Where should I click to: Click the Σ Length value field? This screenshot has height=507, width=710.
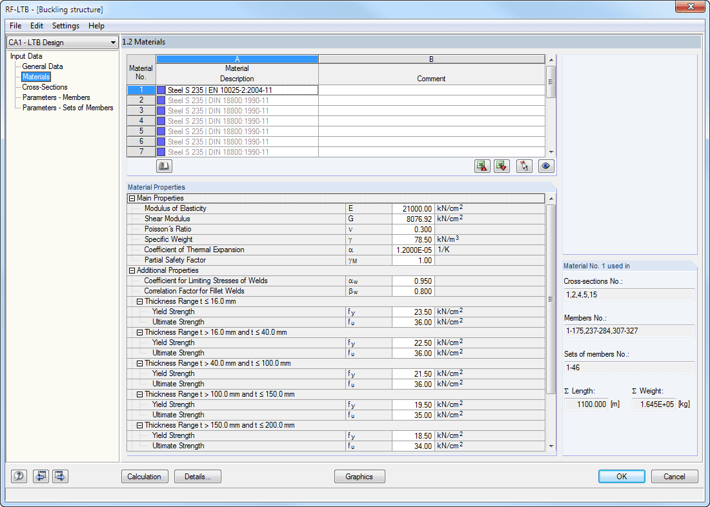point(586,404)
